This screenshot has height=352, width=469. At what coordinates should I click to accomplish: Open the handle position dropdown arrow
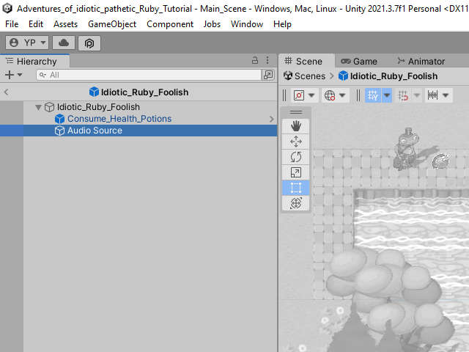(311, 95)
